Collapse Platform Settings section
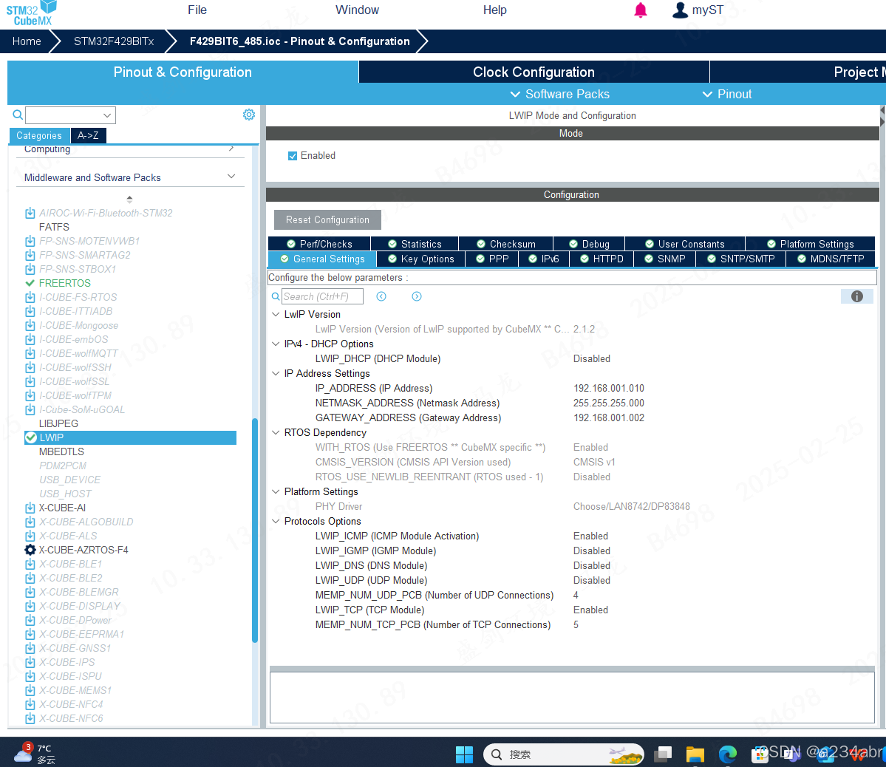The height and width of the screenshot is (767, 886). (x=276, y=491)
